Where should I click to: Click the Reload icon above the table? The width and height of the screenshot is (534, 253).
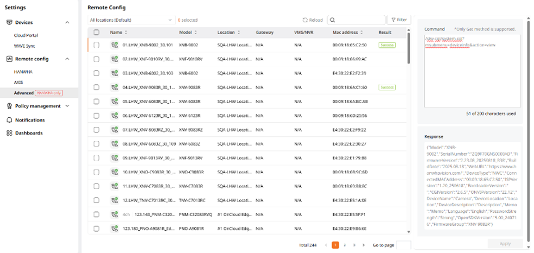305,20
